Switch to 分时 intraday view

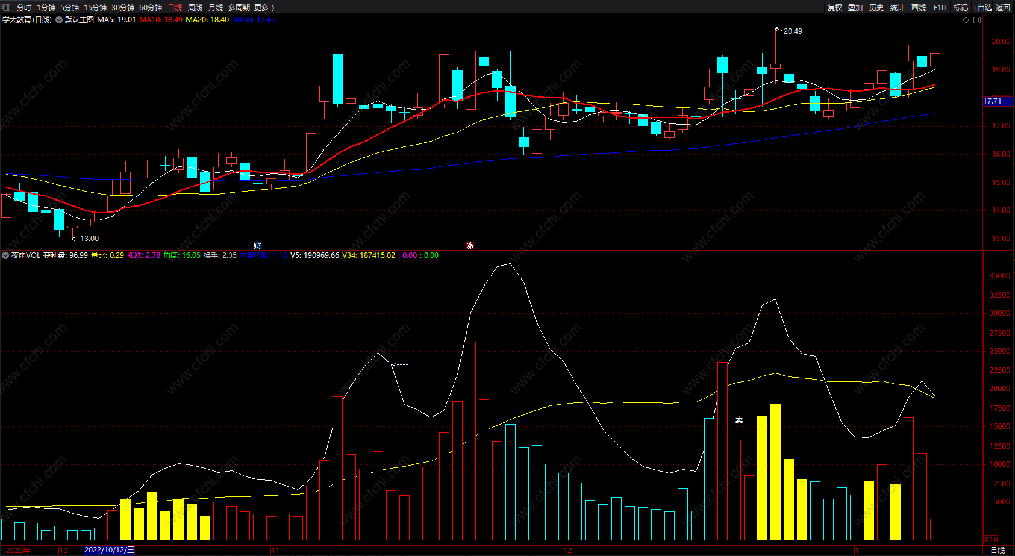click(24, 7)
